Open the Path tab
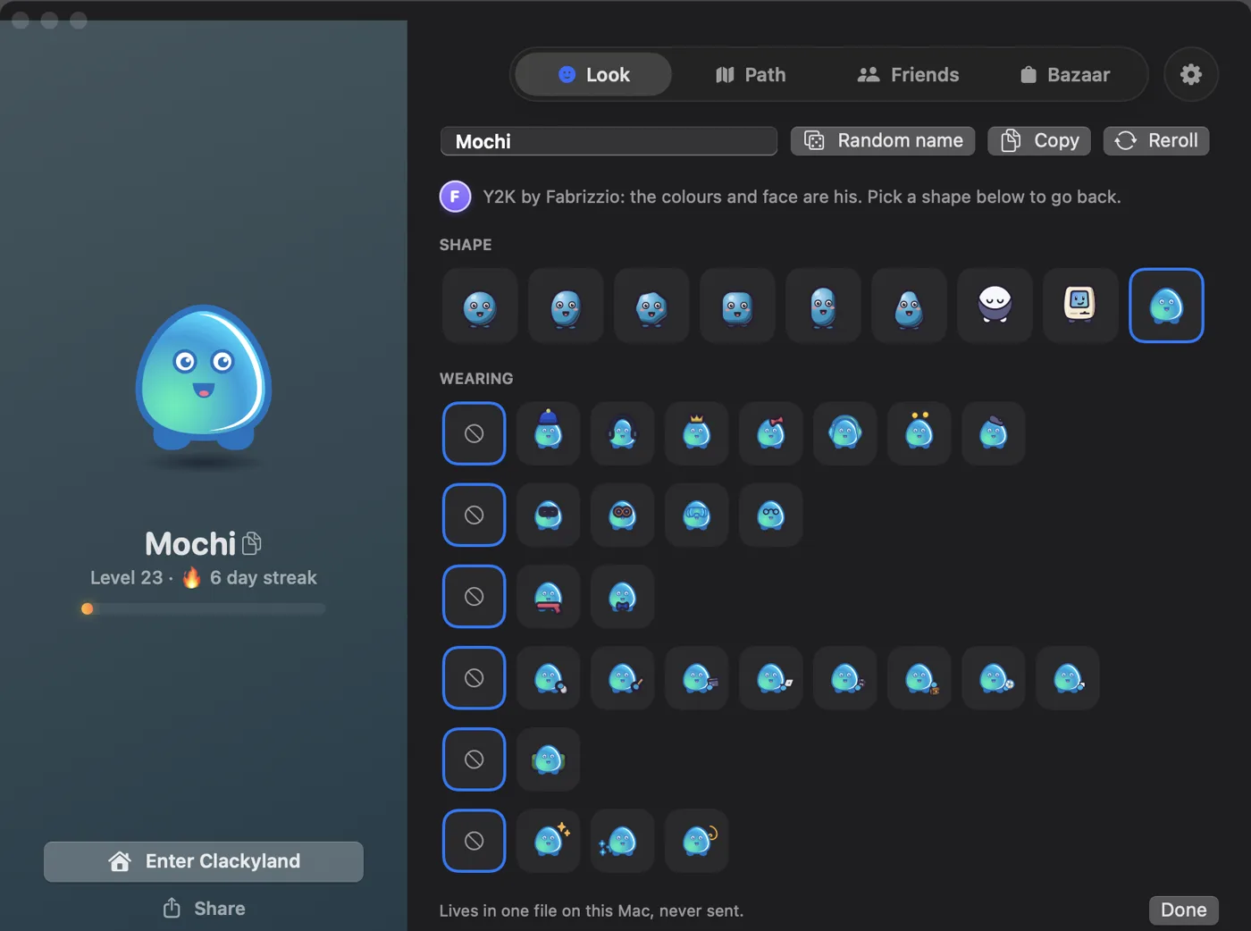 (x=751, y=74)
